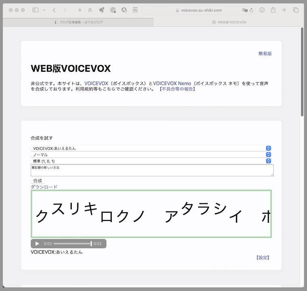Decrease text size with small あ

[80, 10]
